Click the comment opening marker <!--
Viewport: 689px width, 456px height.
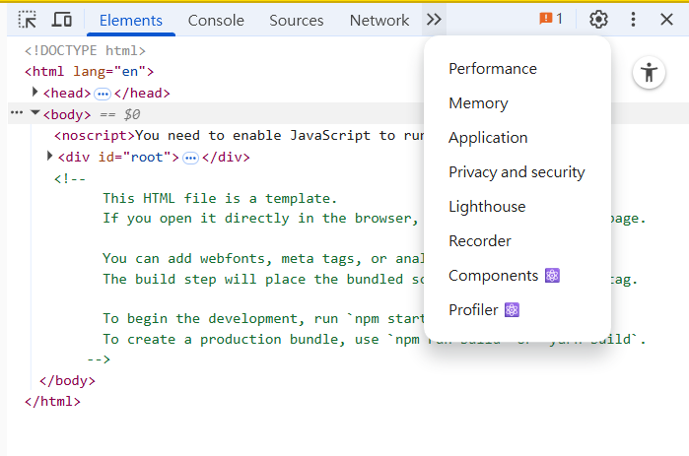pyautogui.click(x=70, y=179)
